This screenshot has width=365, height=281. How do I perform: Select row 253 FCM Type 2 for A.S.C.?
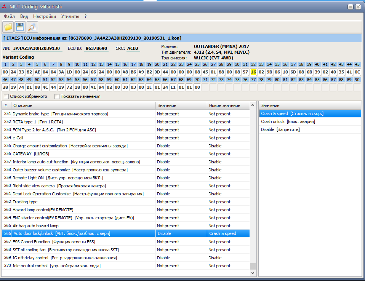(x=126, y=130)
